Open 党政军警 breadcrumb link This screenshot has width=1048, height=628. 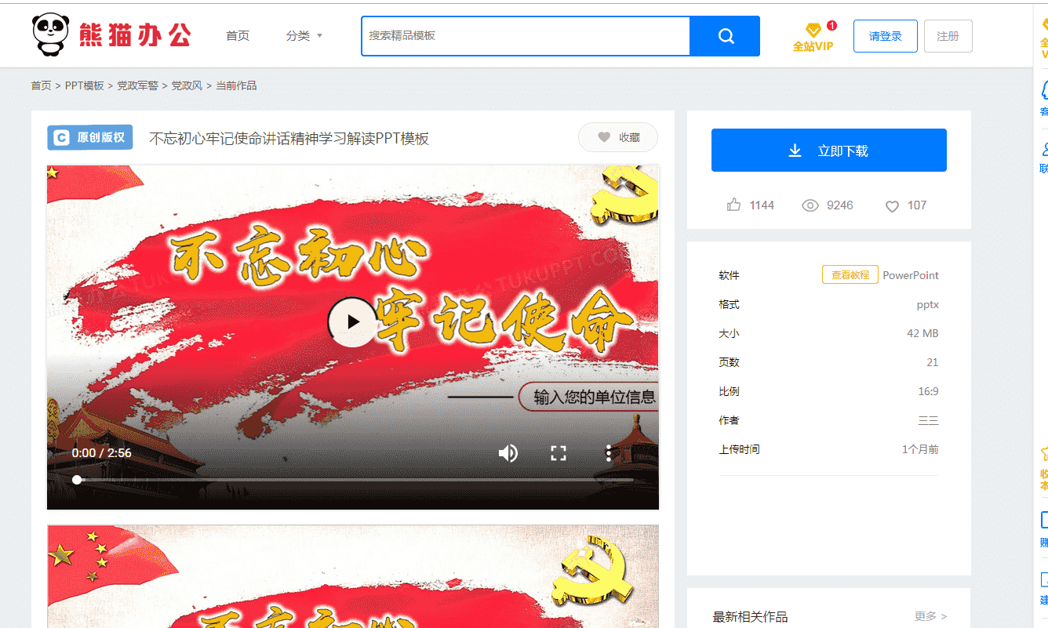(x=138, y=85)
